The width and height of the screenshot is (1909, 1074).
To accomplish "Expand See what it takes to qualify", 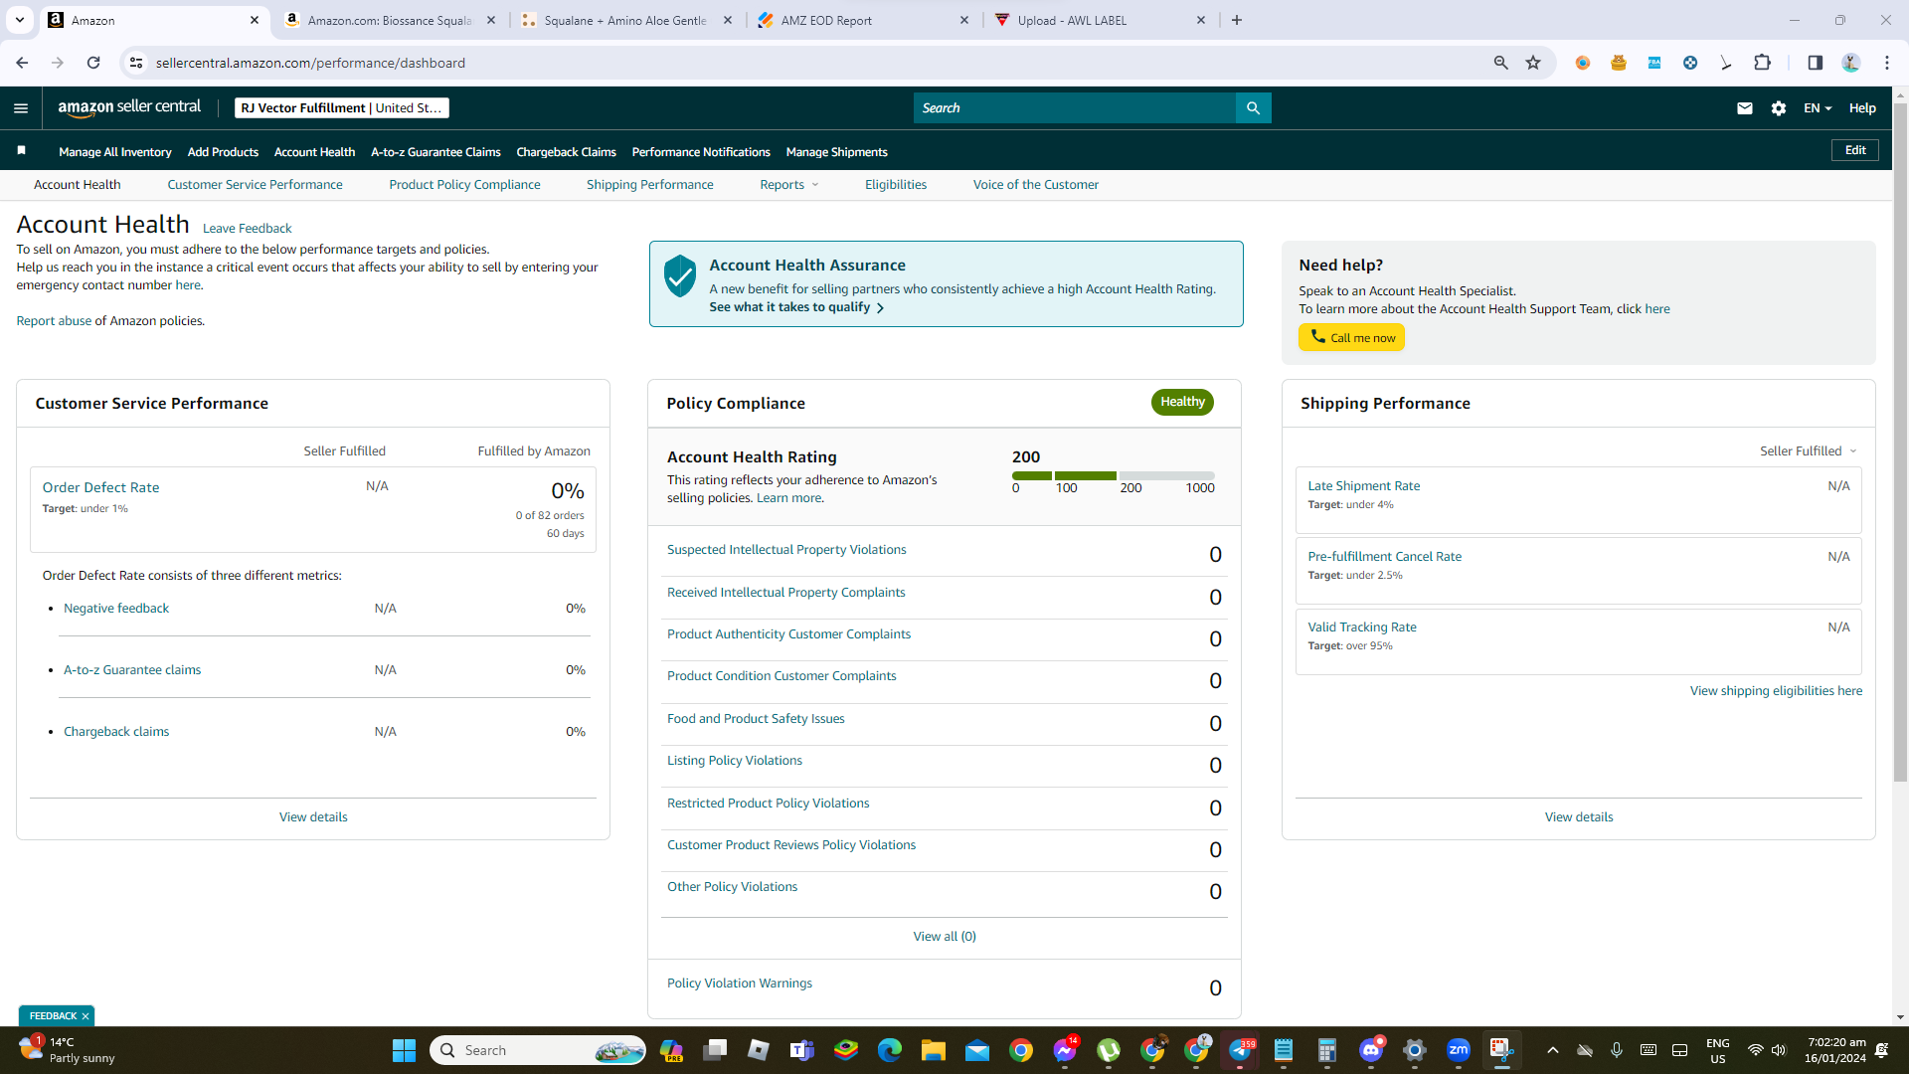I will [x=796, y=307].
